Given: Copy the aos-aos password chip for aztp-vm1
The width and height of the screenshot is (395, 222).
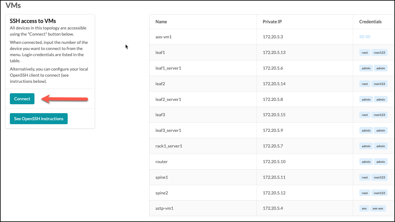Looking at the screenshot, I should pos(378,208).
